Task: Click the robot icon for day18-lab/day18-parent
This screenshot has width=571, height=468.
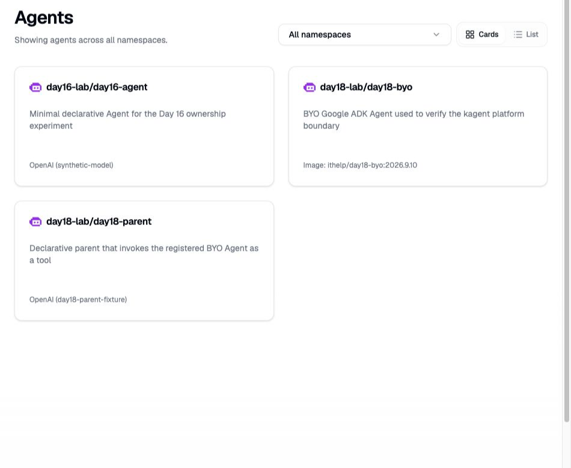Action: tap(35, 222)
